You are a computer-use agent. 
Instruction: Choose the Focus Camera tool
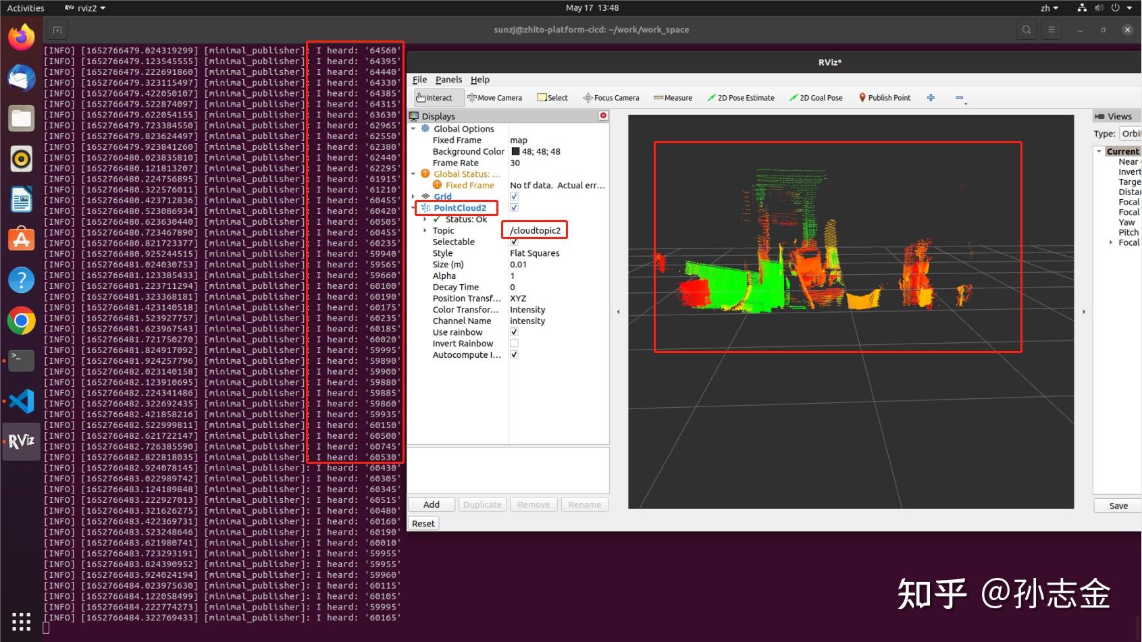(x=611, y=98)
